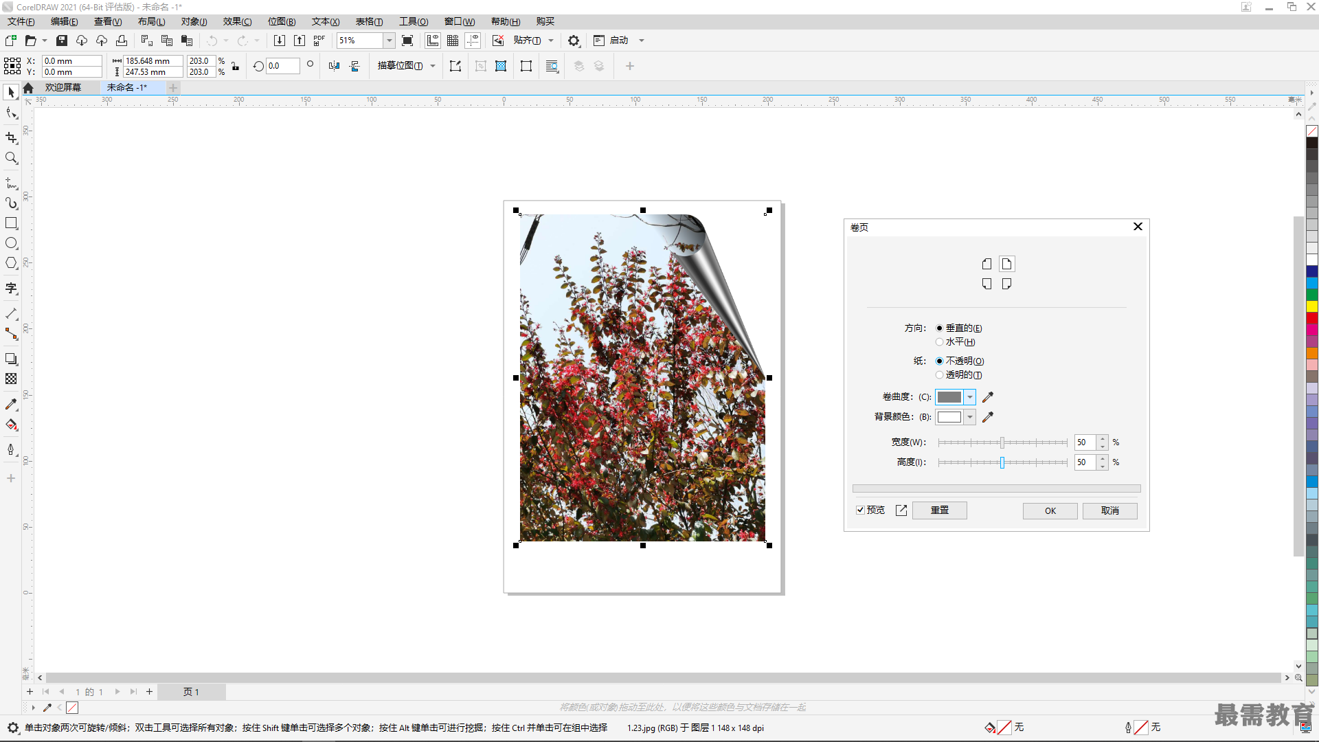This screenshot has width=1319, height=742.
Task: Choose top-right page curl corner
Action: [x=1006, y=264]
